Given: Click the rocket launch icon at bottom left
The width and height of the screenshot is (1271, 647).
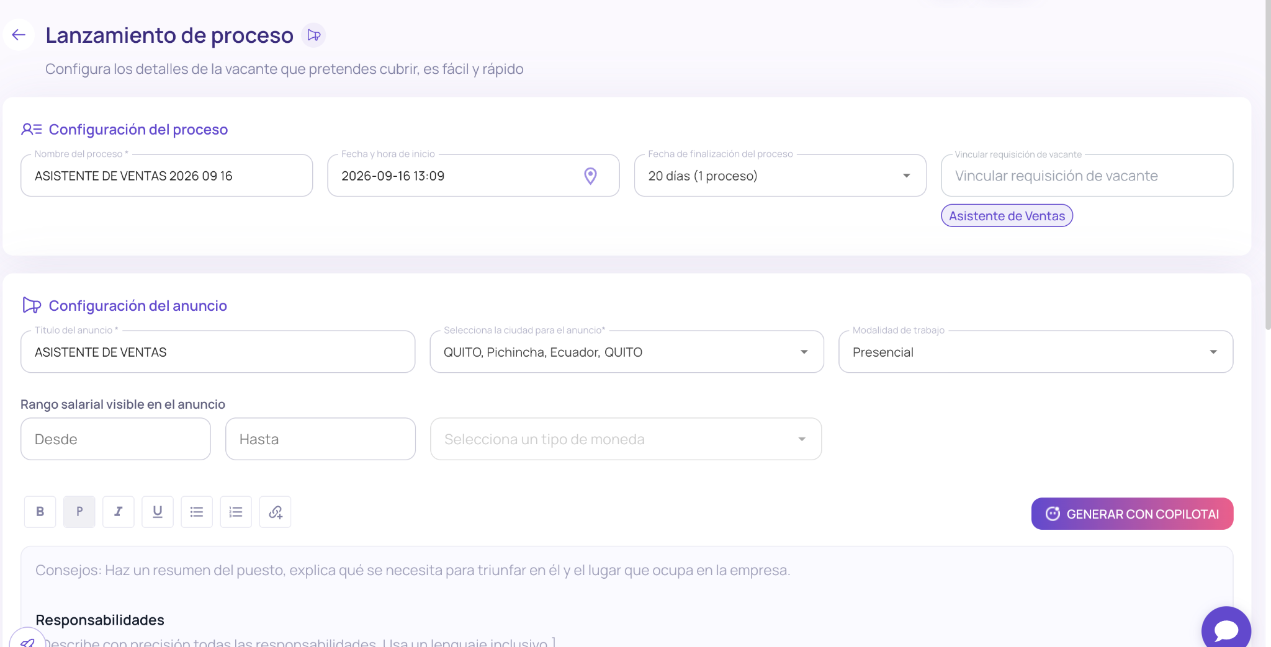Looking at the screenshot, I should click(27, 639).
